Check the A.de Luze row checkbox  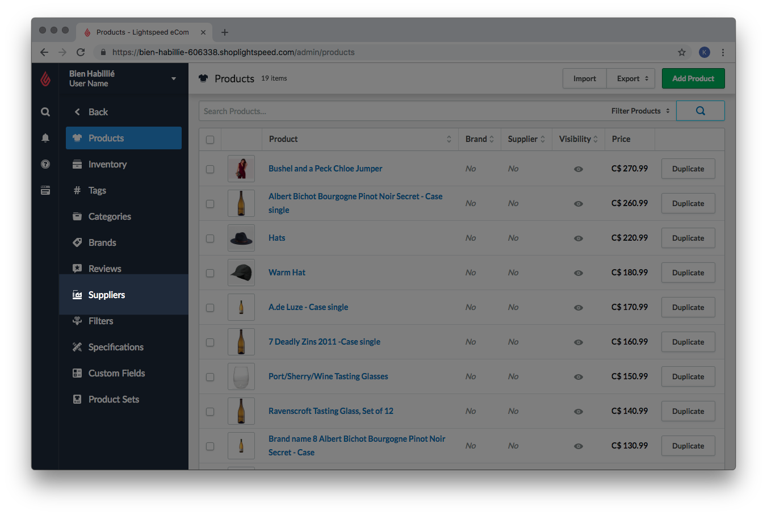pyautogui.click(x=210, y=308)
